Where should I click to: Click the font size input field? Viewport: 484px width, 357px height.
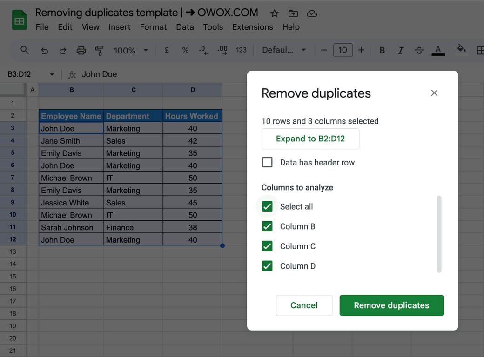(343, 50)
